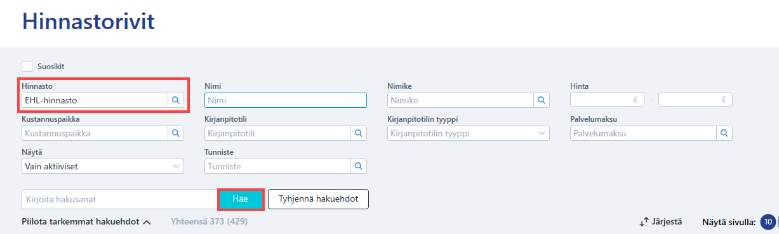Image resolution: width=779 pixels, height=234 pixels.
Task: Open Tunniste lookup magnifier
Action: click(x=359, y=166)
